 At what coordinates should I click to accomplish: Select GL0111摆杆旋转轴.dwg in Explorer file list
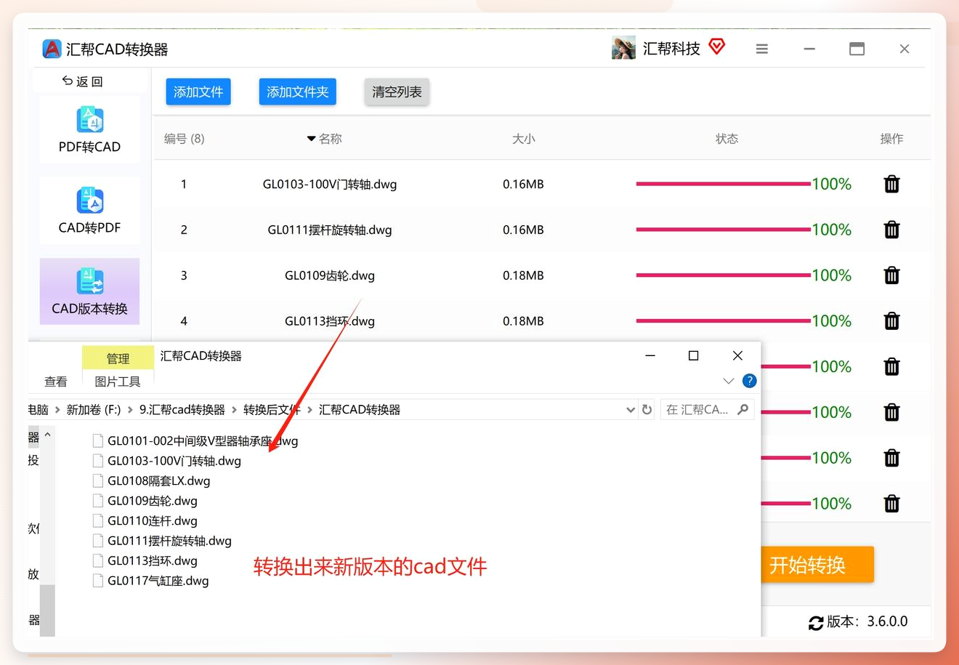tap(169, 541)
